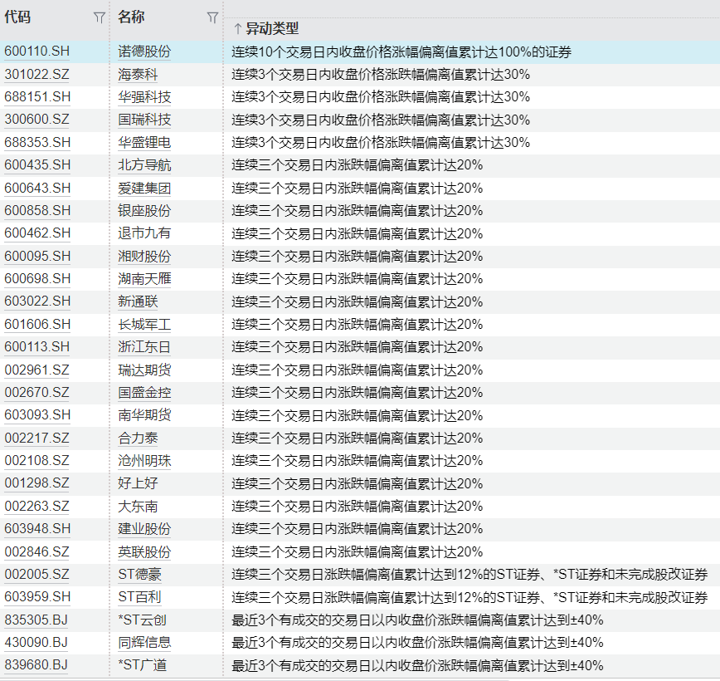The width and height of the screenshot is (720, 681).
Task: Open the filter icon on the 代码 column
Action: [x=99, y=18]
